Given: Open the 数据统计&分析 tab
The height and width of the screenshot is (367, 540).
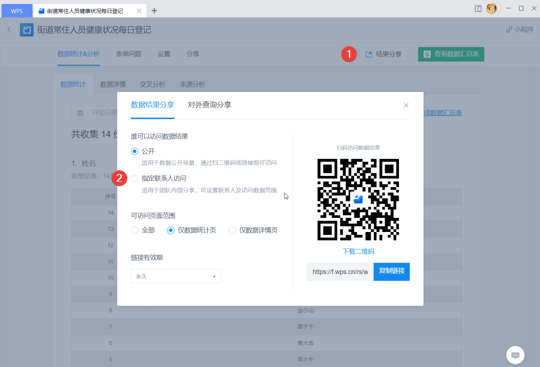Looking at the screenshot, I should [78, 54].
